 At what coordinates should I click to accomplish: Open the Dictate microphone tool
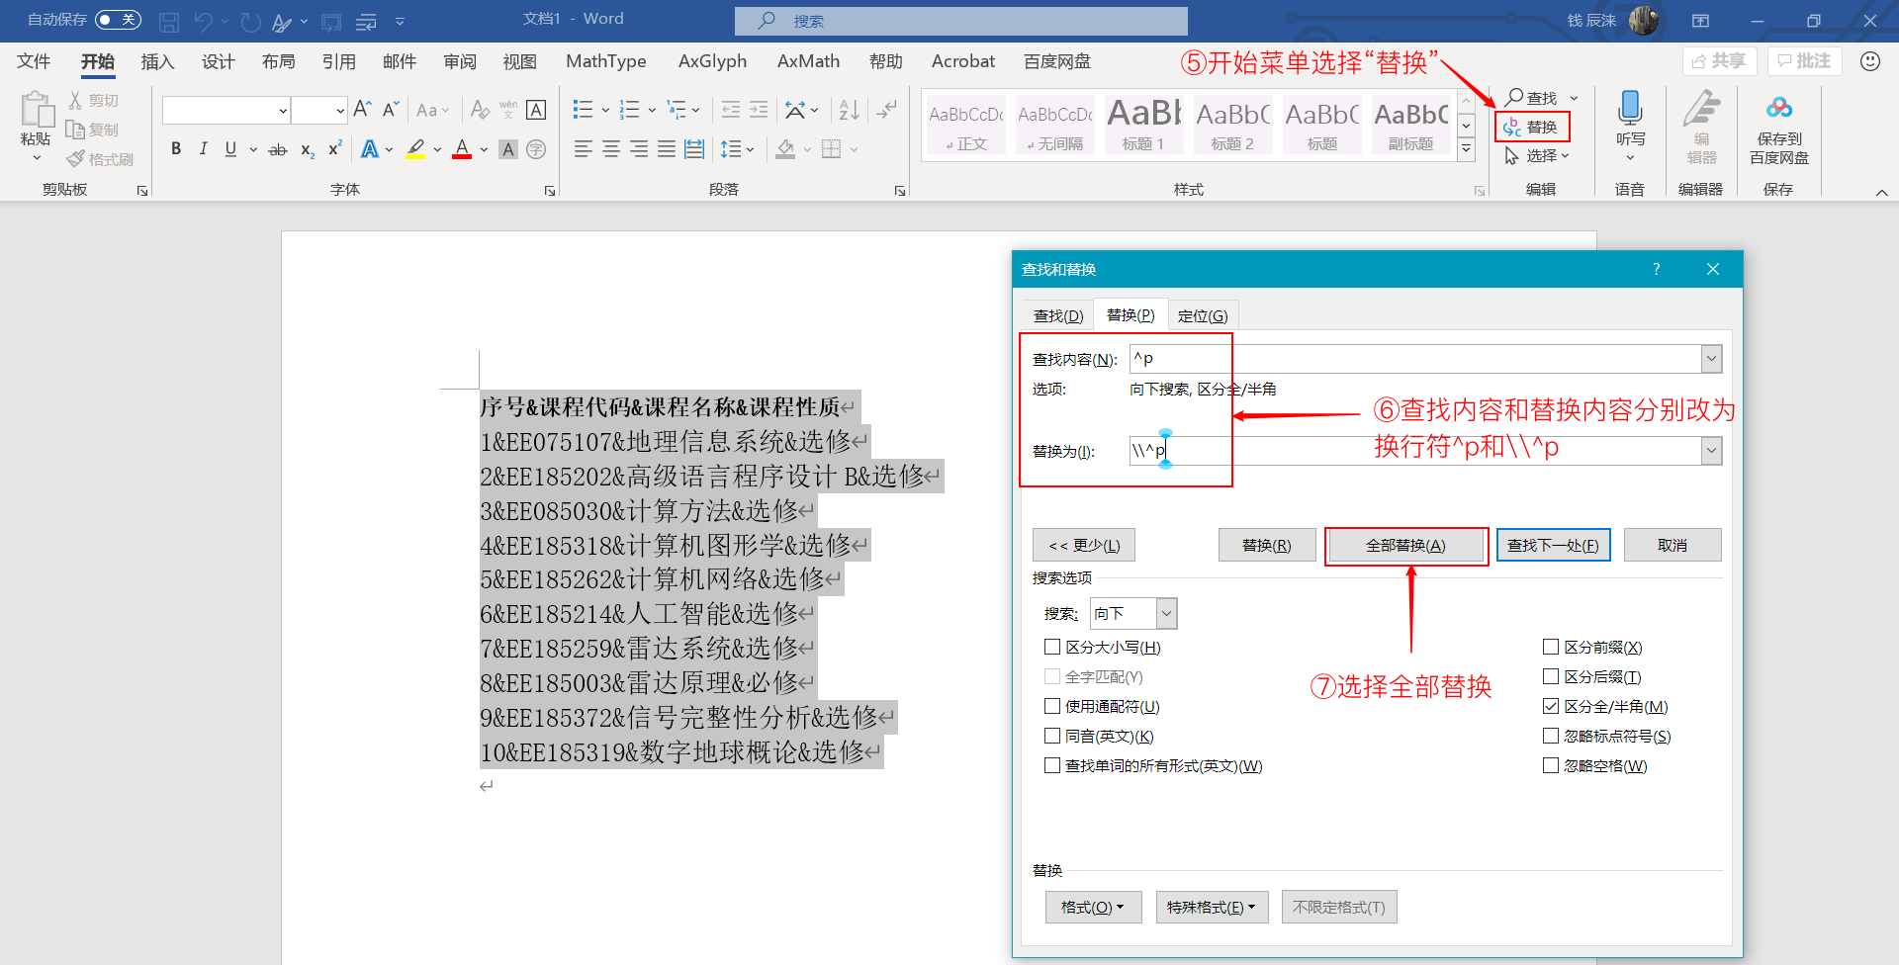tap(1630, 111)
